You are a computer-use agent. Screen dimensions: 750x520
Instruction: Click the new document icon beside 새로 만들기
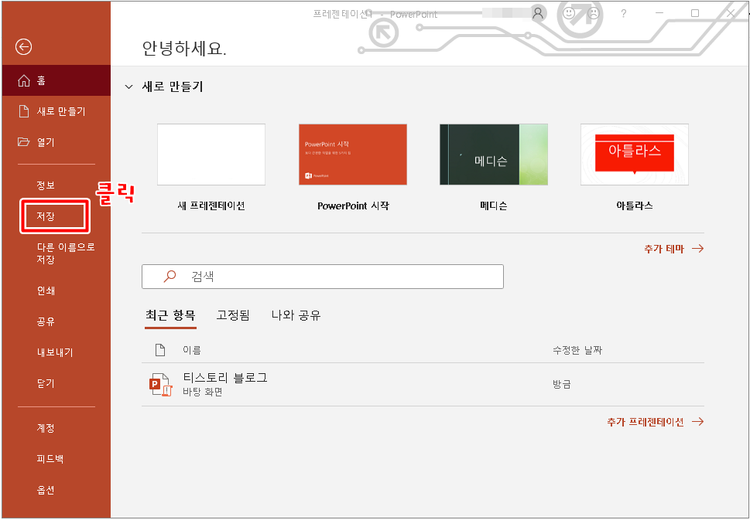tap(23, 111)
